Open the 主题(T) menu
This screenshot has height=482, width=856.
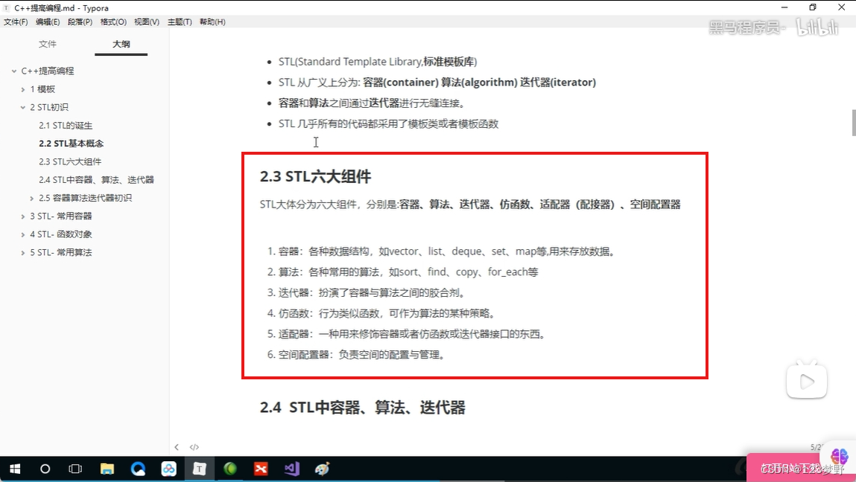tap(179, 22)
